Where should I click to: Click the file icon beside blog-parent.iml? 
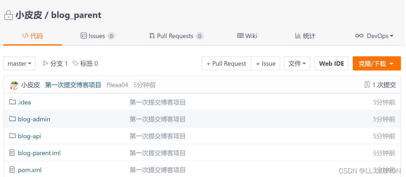12,153
